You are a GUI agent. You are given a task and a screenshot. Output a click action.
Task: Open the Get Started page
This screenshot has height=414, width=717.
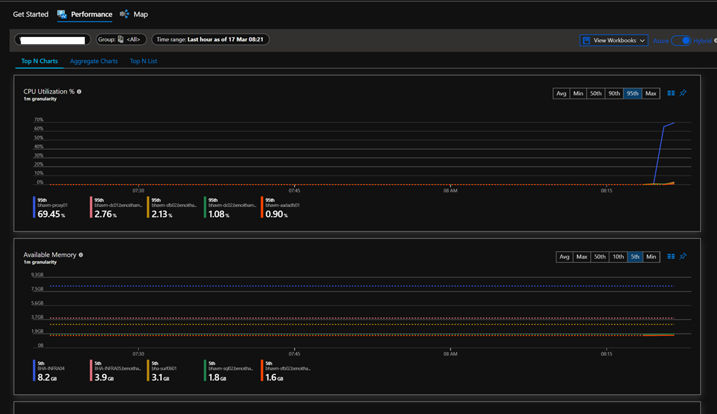click(31, 14)
